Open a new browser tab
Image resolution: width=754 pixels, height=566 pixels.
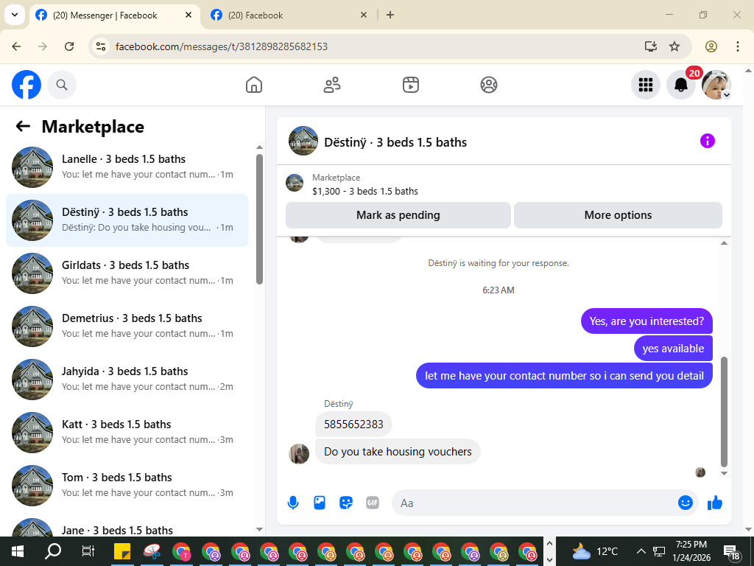click(x=390, y=15)
